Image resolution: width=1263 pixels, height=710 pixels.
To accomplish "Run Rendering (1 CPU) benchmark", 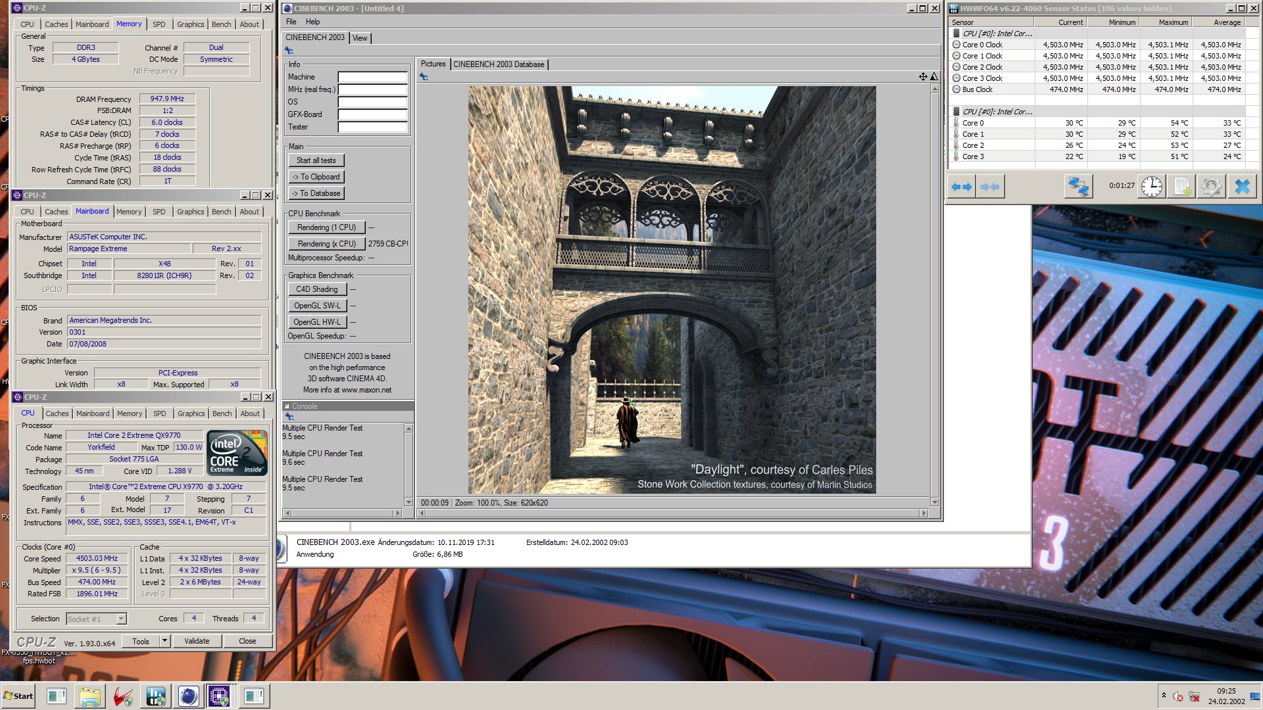I will tap(326, 227).
